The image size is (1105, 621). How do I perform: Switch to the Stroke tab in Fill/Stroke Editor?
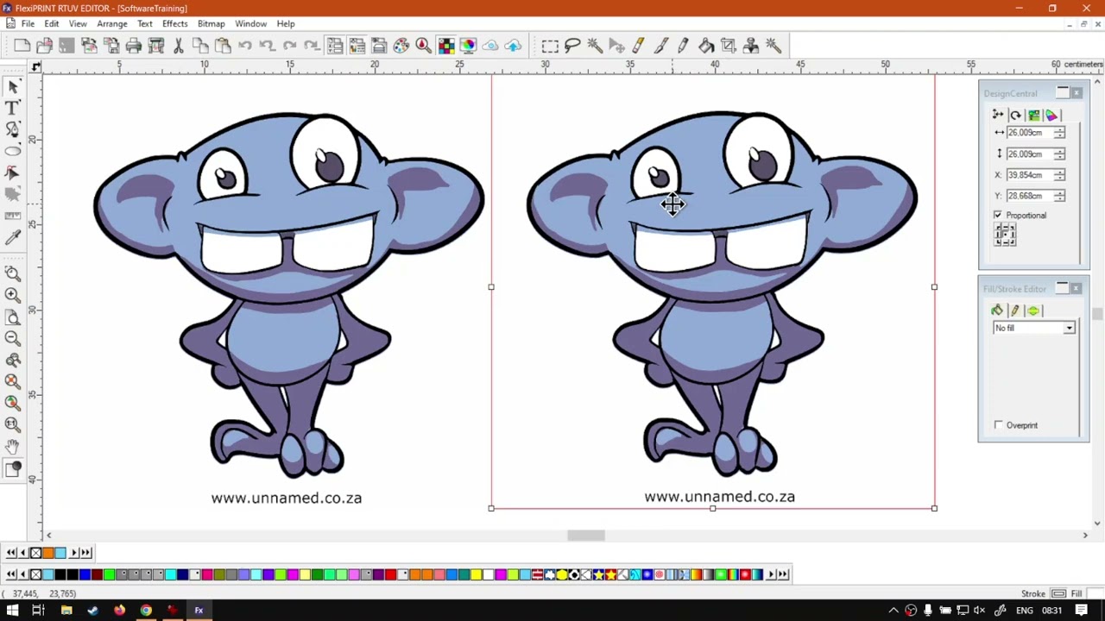(x=1015, y=310)
